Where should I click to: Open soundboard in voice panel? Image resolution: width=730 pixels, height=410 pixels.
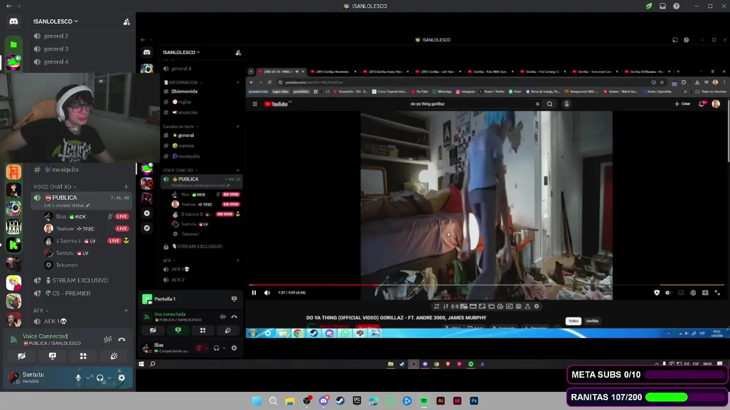114,356
